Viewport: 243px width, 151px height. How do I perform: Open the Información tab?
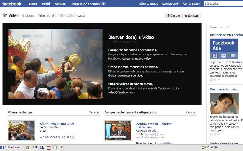click(x=65, y=16)
